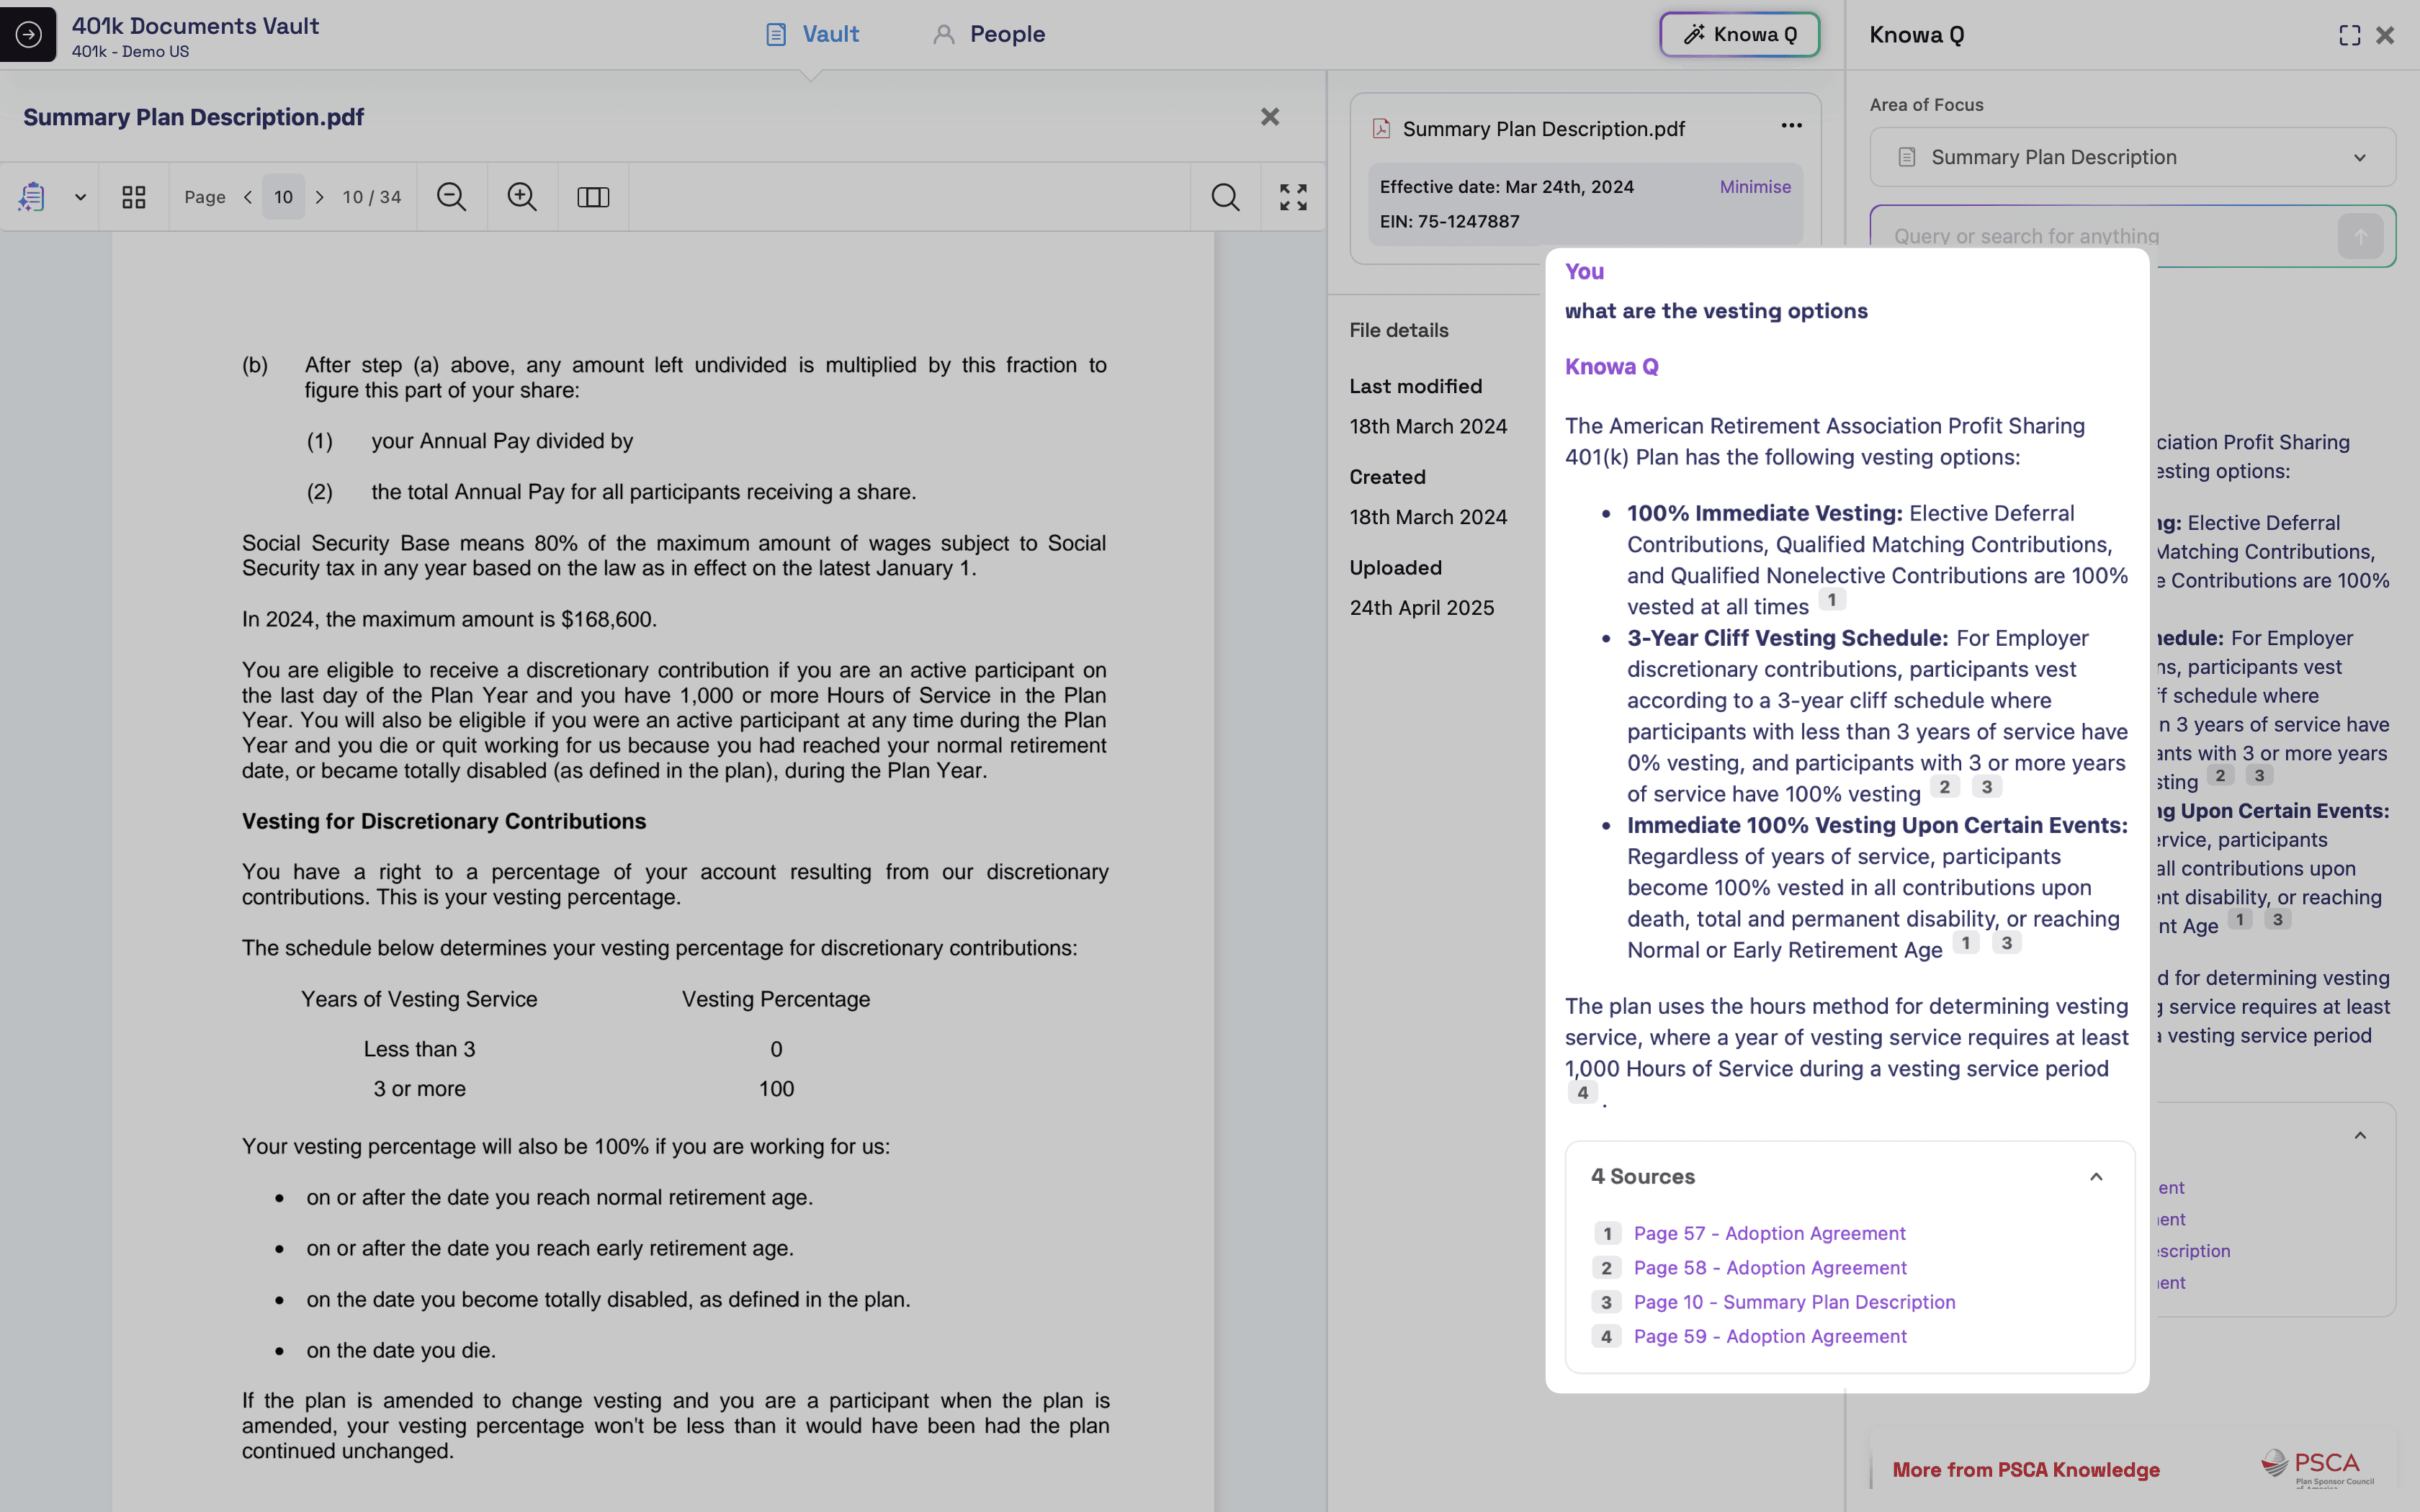Open the Area of Focus dropdown
This screenshot has height=1512, width=2420.
tap(2132, 157)
